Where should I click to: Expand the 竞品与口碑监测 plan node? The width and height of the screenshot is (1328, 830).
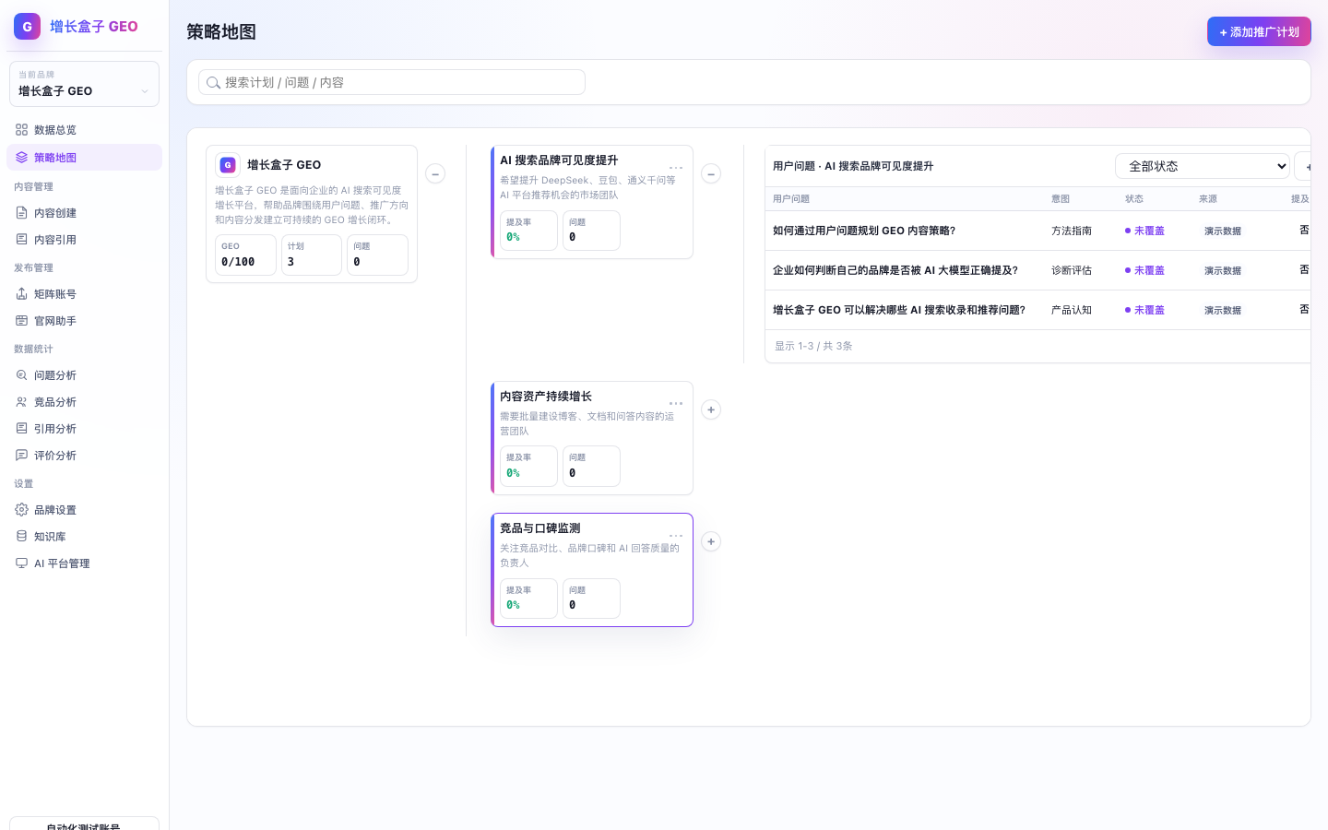click(x=711, y=541)
